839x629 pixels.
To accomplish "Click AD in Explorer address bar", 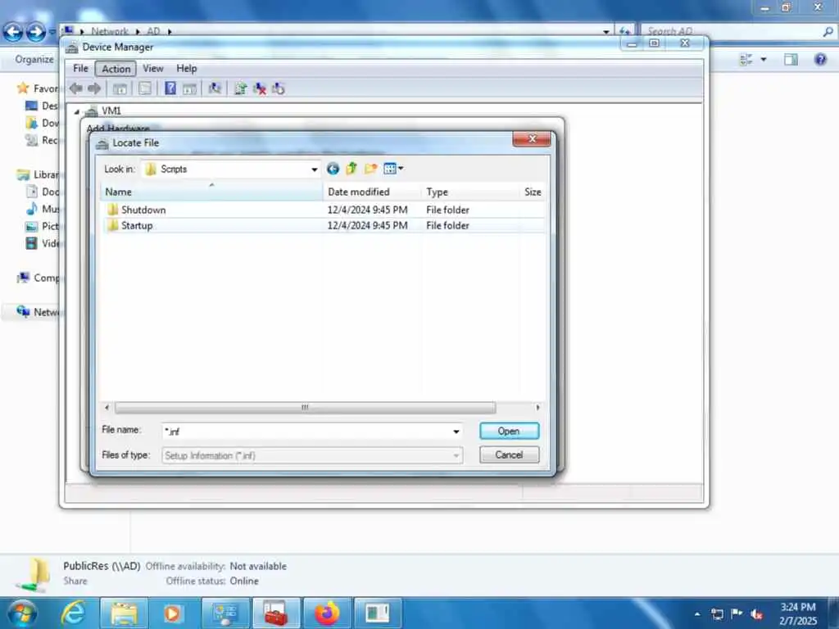I will (x=153, y=32).
